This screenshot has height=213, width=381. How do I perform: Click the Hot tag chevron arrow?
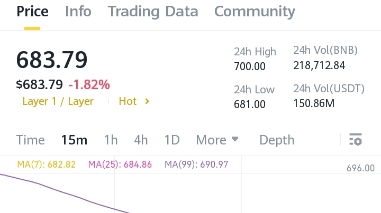pyautogui.click(x=147, y=101)
